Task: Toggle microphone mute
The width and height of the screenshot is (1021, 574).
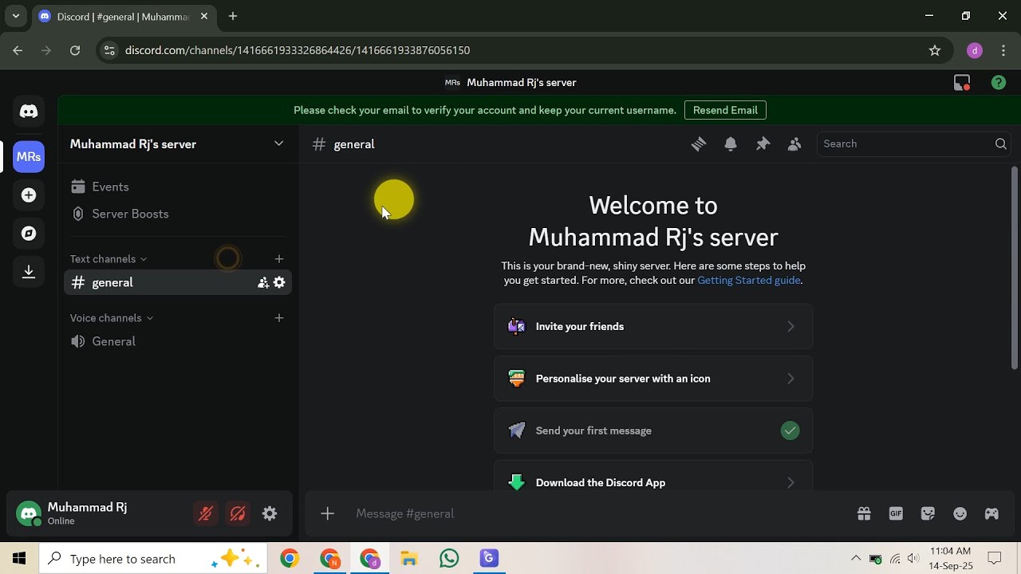Action: pos(206,514)
